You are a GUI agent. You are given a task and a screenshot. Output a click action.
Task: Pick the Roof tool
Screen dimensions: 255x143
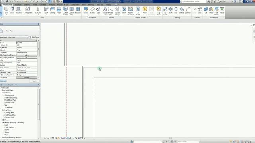(46, 10)
